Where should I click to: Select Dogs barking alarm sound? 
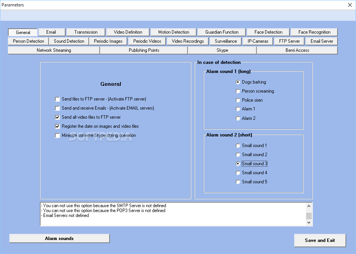238,82
